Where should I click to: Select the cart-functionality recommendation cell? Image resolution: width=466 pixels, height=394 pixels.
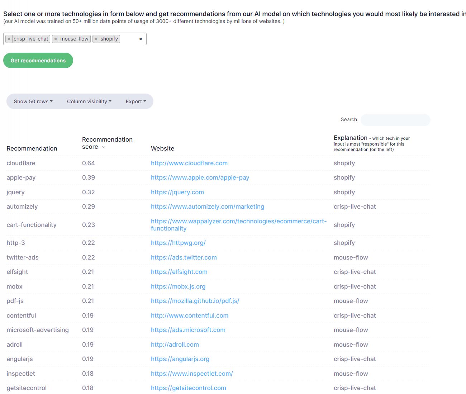click(x=32, y=225)
